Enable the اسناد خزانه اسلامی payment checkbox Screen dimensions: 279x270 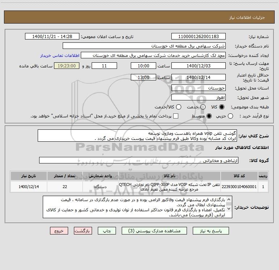[176, 116]
